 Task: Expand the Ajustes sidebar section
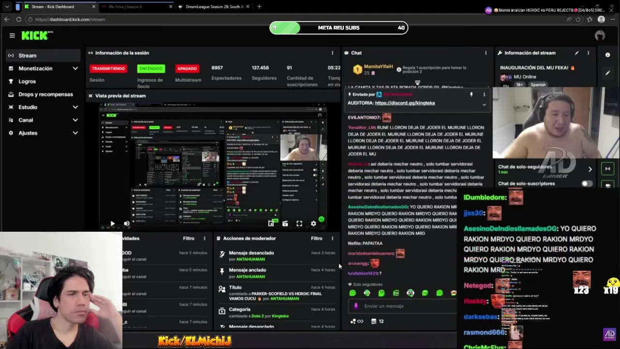click(43, 133)
